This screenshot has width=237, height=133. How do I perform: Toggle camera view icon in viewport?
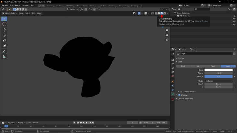pos(167,39)
